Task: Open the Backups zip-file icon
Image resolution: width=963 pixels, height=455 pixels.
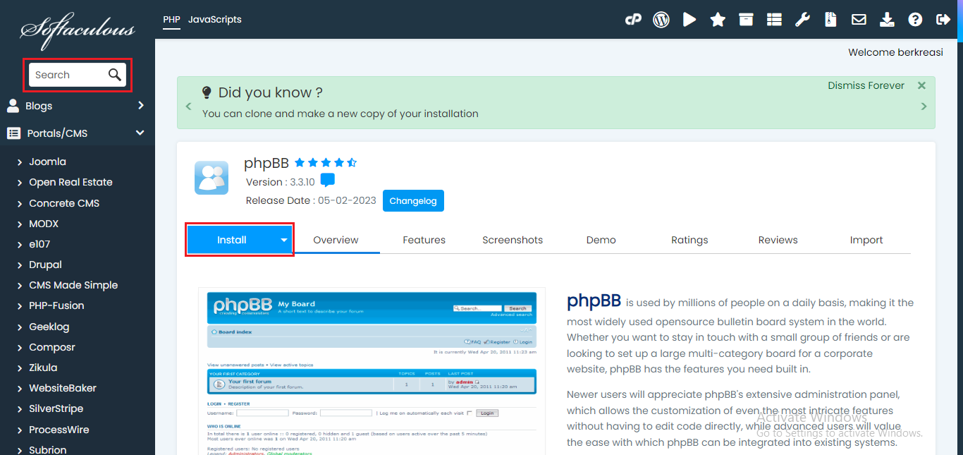Action: tap(830, 19)
